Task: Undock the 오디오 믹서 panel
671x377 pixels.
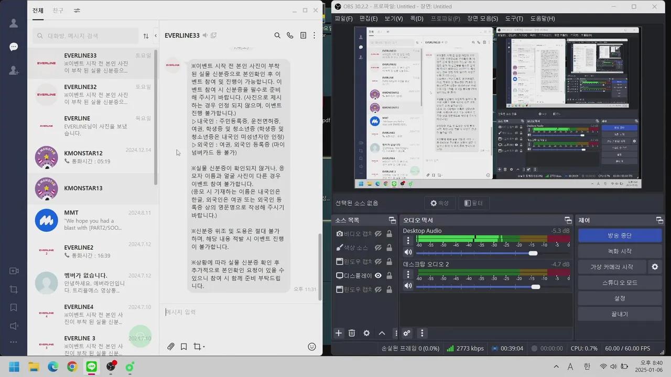Action: click(568, 220)
